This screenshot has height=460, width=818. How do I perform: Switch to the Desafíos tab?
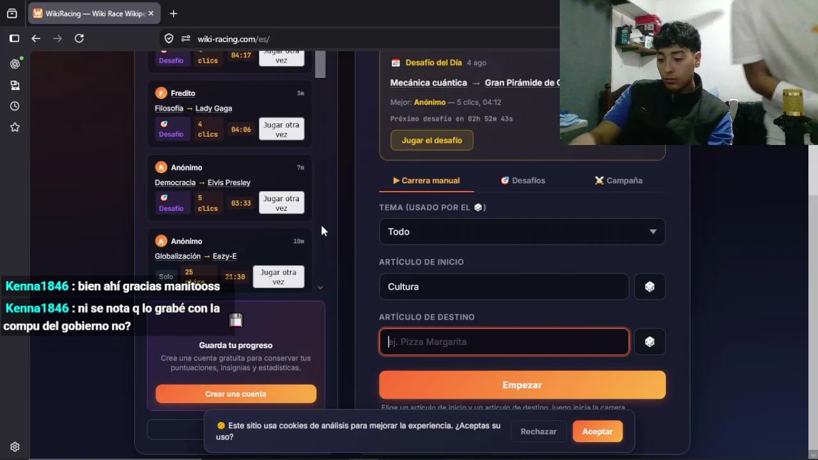pos(523,181)
